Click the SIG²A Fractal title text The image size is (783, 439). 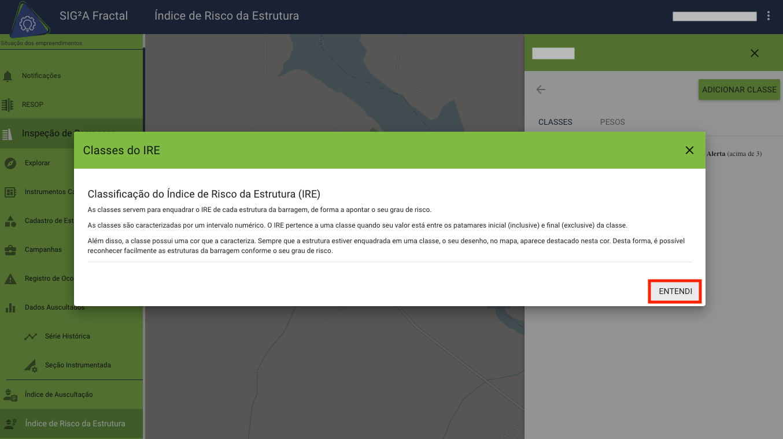tap(94, 16)
